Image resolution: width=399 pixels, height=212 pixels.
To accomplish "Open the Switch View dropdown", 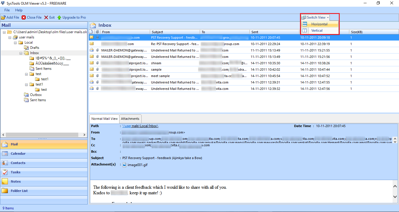I will 315,17.
